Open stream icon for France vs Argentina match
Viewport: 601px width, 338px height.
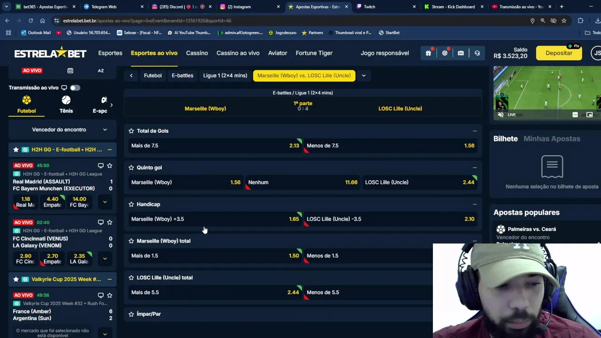pyautogui.click(x=100, y=295)
